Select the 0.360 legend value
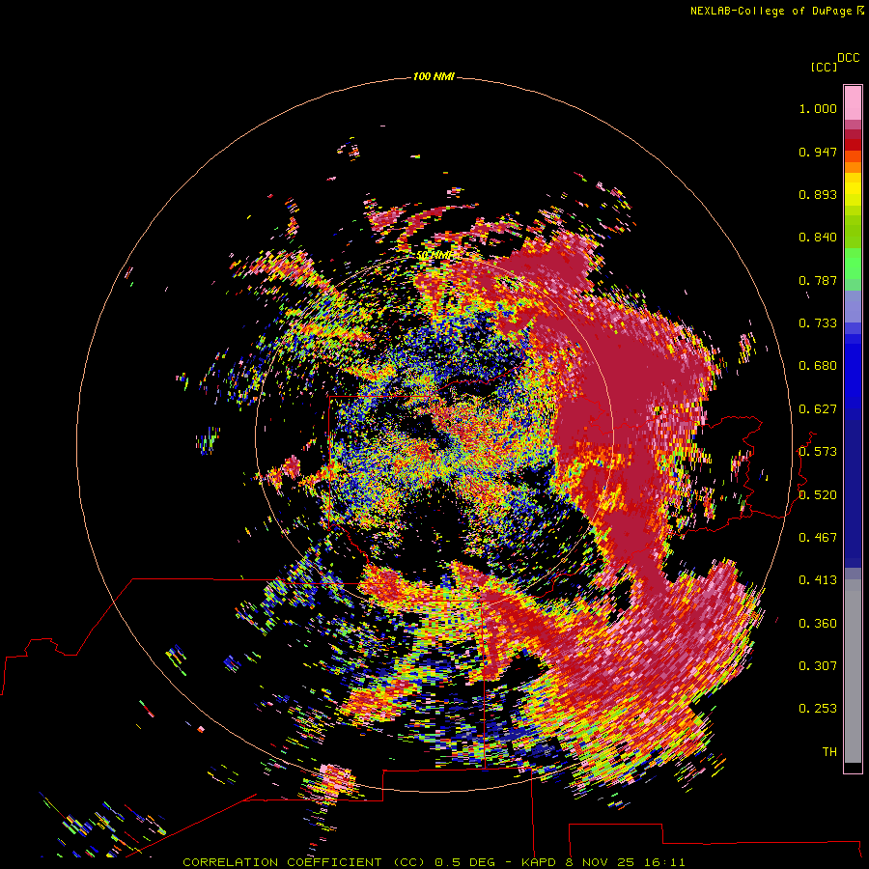Image resolution: width=869 pixels, height=869 pixels. pos(818,624)
